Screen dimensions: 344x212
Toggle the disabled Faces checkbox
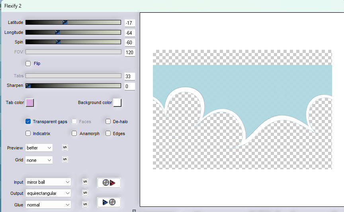tap(74, 122)
